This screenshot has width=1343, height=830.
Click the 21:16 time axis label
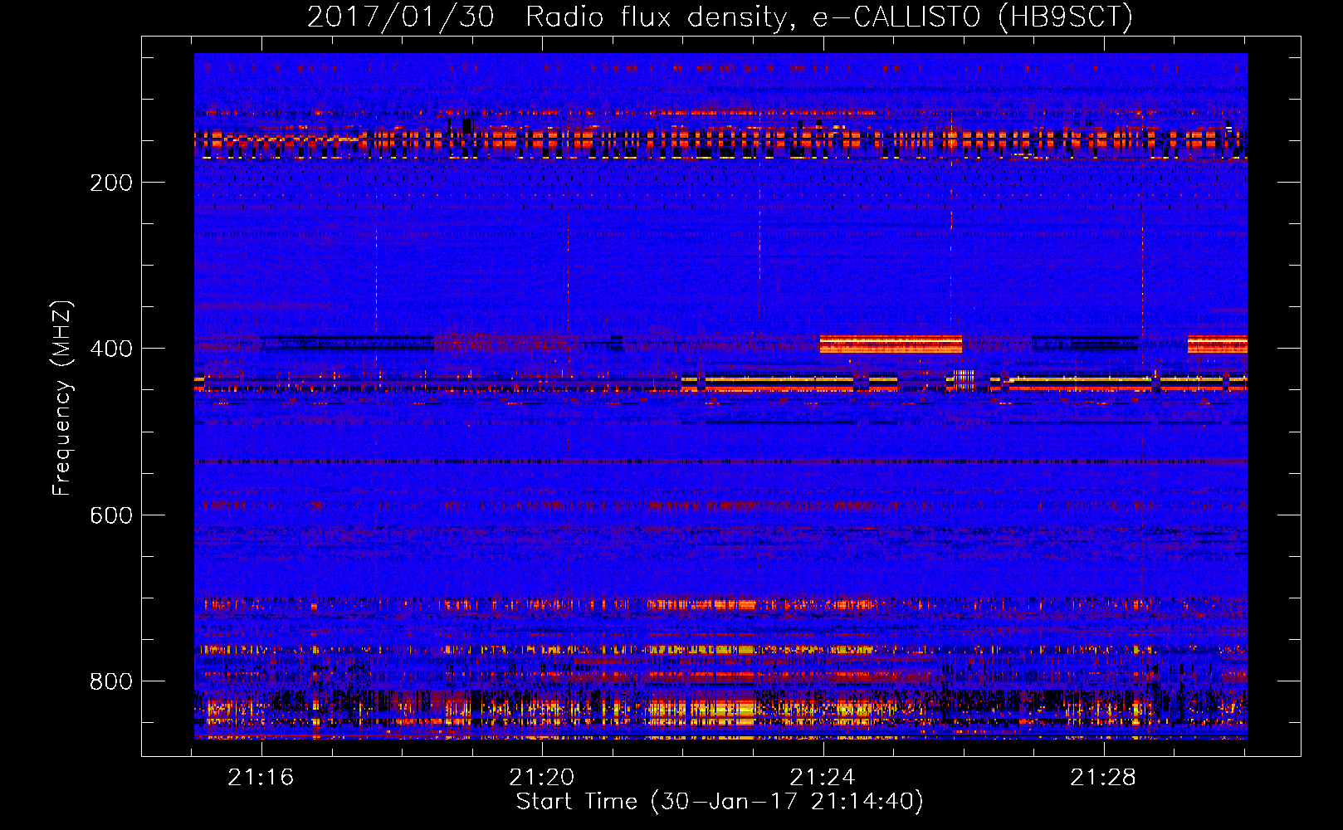coord(261,778)
